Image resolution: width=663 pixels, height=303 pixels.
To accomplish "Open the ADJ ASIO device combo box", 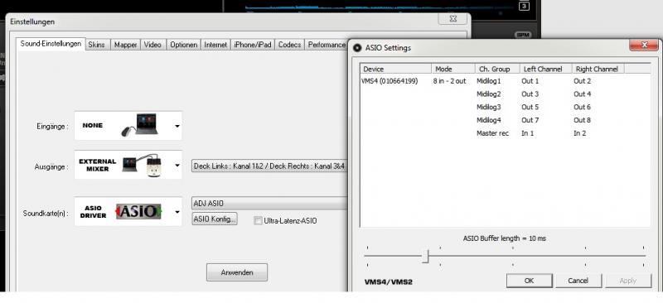I will (269, 204).
